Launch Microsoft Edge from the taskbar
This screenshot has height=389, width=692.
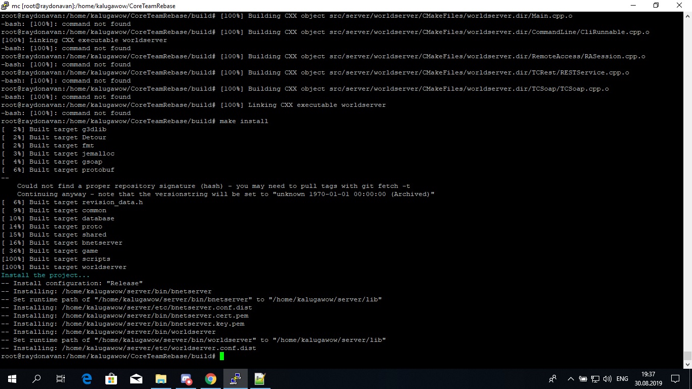coord(87,378)
